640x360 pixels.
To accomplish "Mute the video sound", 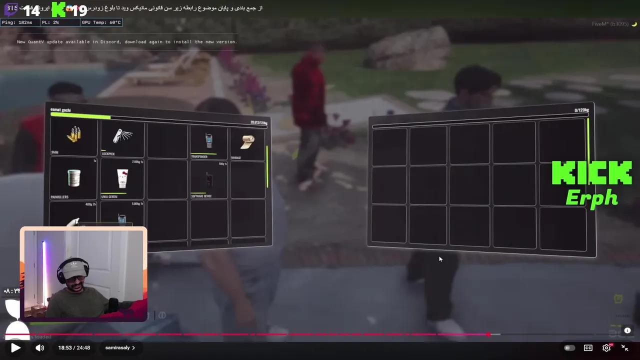I will pos(40,348).
